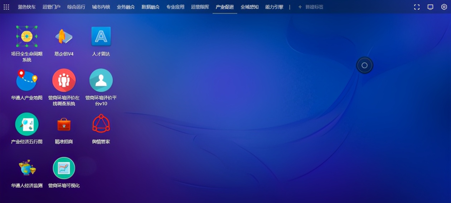
Task: Select the 产业促进 tab
Action: [225, 7]
